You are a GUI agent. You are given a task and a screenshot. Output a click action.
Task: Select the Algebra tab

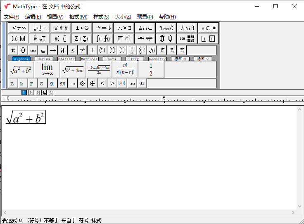[21, 59]
